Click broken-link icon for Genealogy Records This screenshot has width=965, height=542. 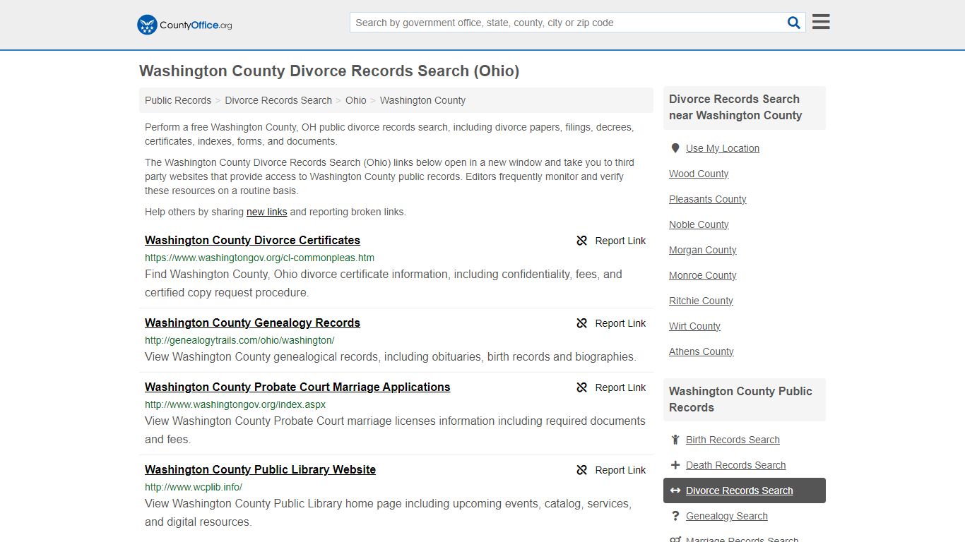click(x=582, y=323)
